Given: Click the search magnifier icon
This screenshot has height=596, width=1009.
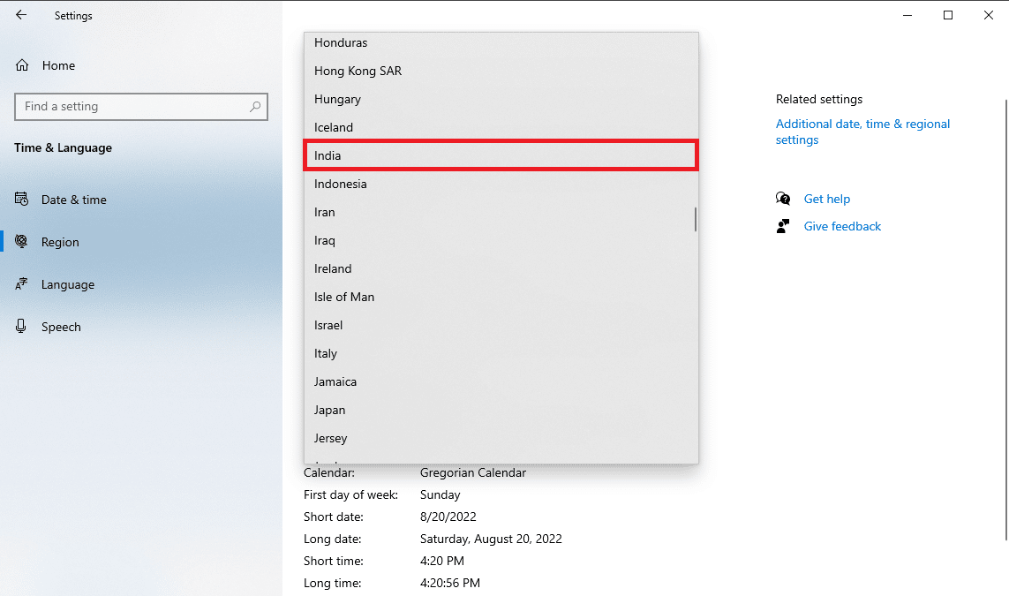Looking at the screenshot, I should click(255, 107).
